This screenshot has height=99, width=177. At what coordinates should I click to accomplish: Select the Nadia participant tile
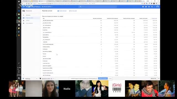(67, 89)
